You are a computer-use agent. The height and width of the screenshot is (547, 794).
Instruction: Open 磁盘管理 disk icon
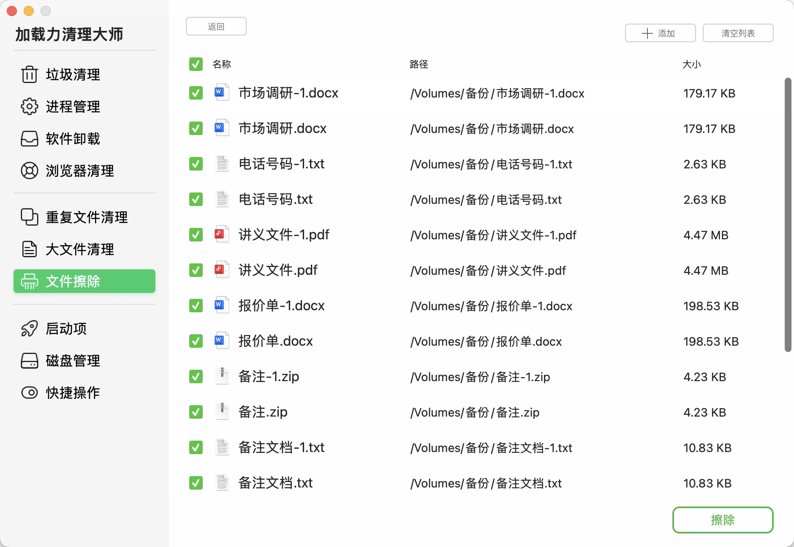(x=29, y=360)
